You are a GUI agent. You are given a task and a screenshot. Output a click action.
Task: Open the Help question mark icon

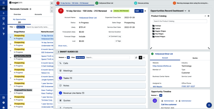[3, 102]
